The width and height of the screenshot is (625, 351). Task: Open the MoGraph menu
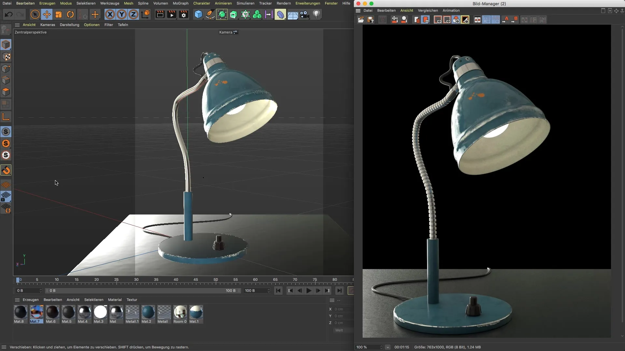(x=180, y=3)
